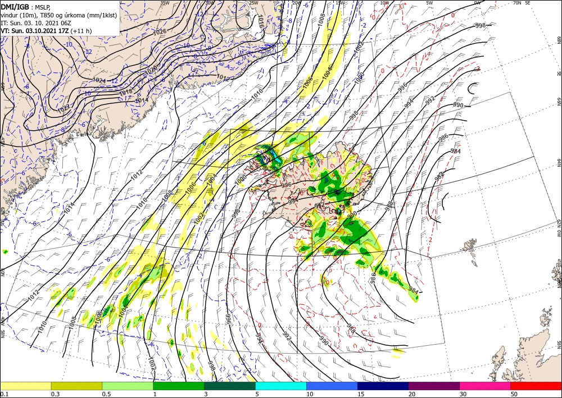Click the olive 0.3–0.5 legend color
The width and height of the screenshot is (562, 398).
[76, 386]
